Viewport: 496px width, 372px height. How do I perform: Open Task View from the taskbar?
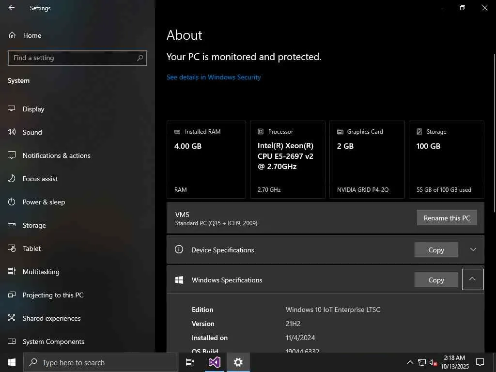pos(190,362)
